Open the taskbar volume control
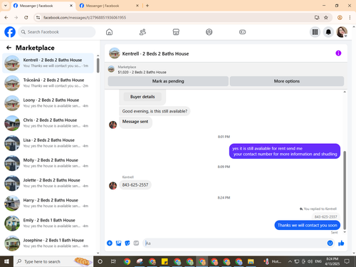This screenshot has height=267, width=356. pos(310,261)
